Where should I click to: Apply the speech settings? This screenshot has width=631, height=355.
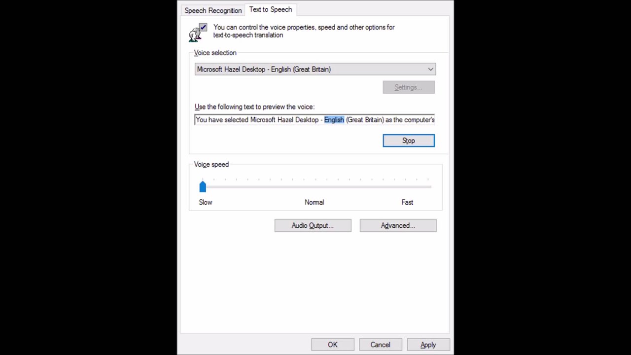click(x=428, y=345)
